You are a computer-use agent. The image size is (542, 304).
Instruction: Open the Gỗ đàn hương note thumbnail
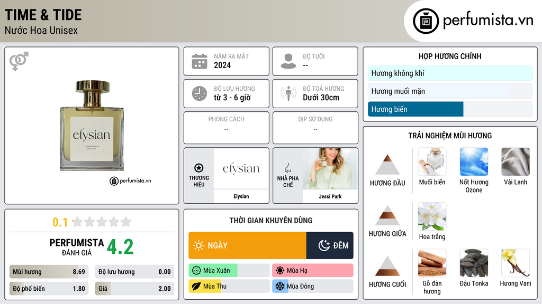[x=432, y=263]
